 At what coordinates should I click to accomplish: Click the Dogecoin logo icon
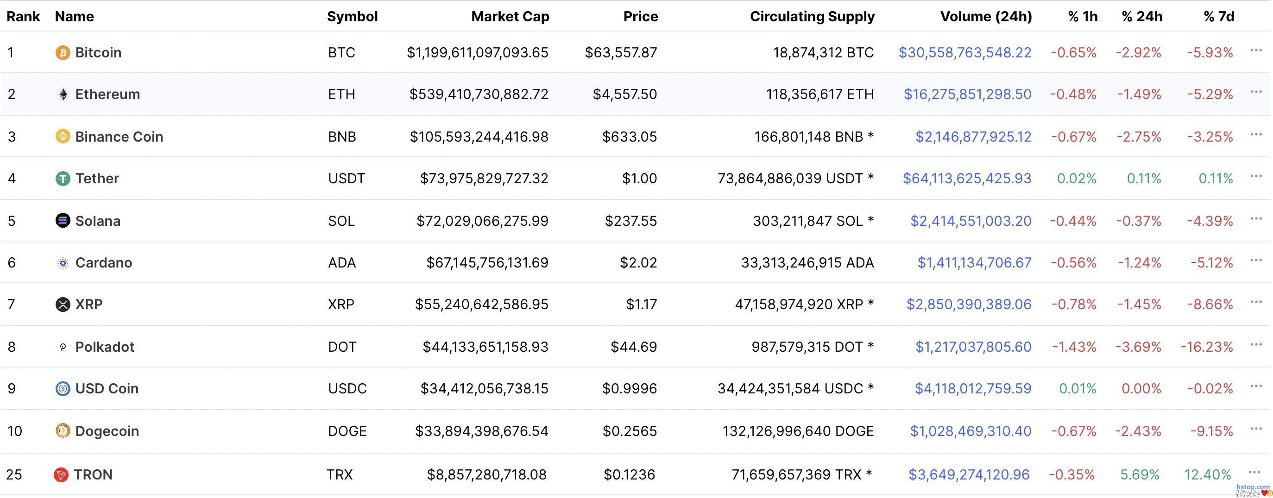pyautogui.click(x=63, y=431)
